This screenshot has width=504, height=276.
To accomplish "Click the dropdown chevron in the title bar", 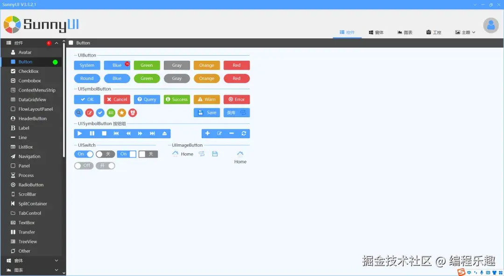I will pos(475,5).
